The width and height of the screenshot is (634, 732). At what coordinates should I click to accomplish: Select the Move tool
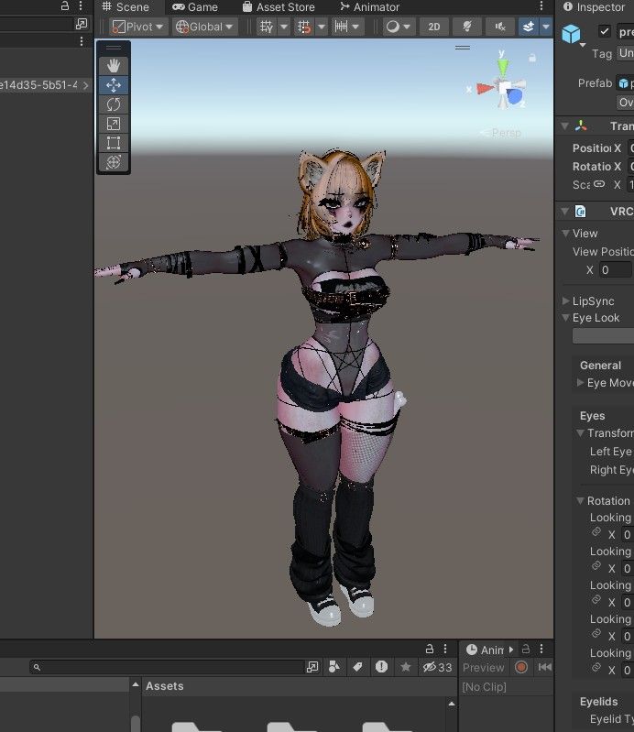click(114, 85)
